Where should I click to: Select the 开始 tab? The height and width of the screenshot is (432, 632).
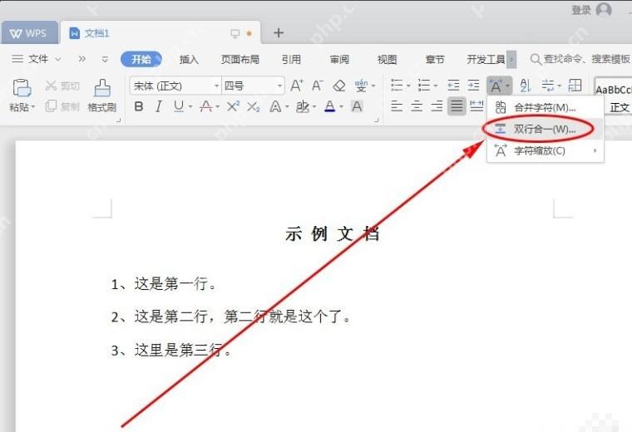click(141, 59)
